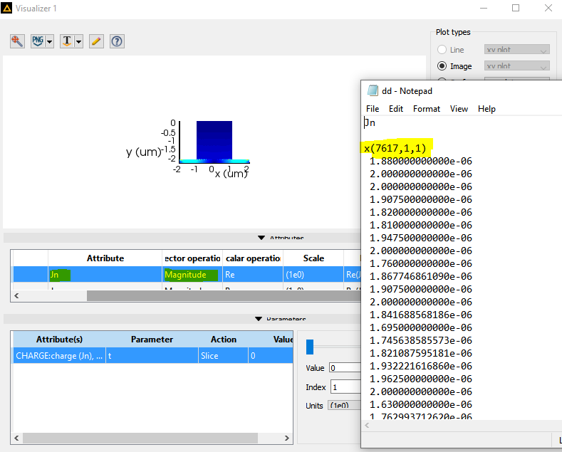Click parameters table horizontal scrollbar thumb
The width and height of the screenshot is (562, 452).
(x=140, y=438)
